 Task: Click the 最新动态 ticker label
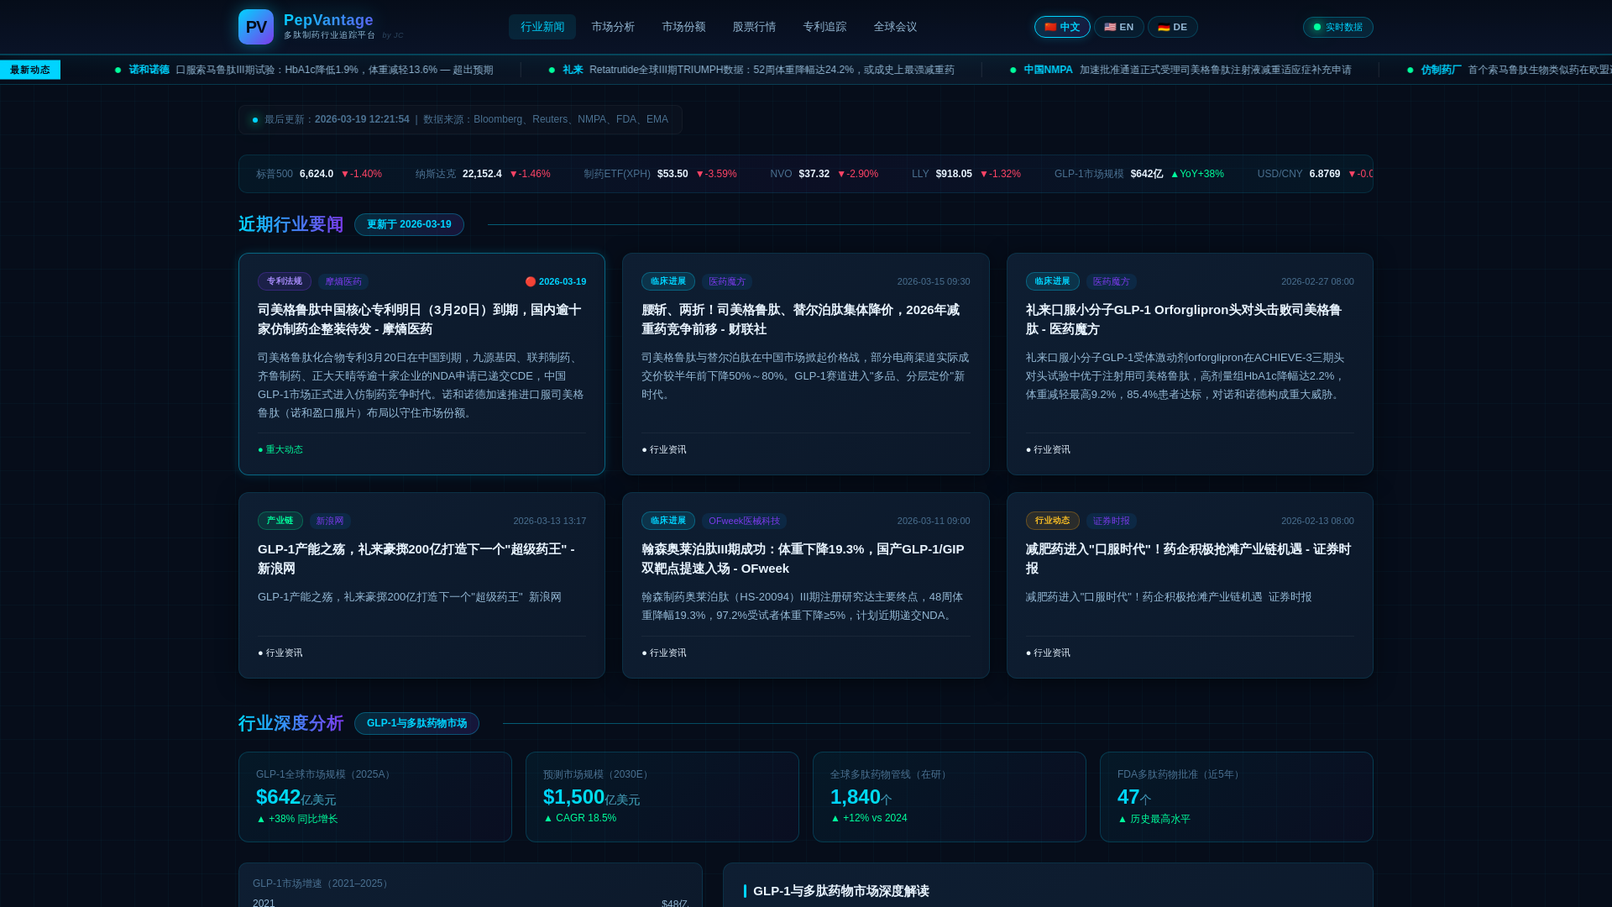[30, 70]
